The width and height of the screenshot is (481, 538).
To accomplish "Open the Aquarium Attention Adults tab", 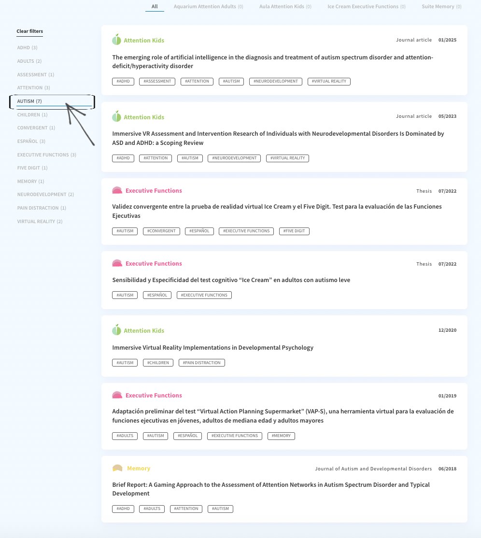I will click(x=208, y=6).
